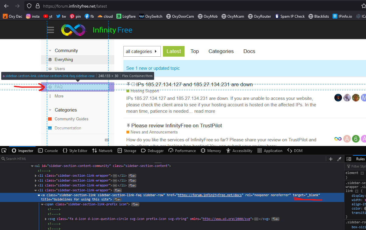Toggle the flex badge on highlighted anchor
This screenshot has height=230, width=366.
(x=117, y=200)
